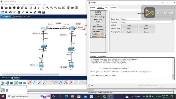
Task: Click the Power Cycle Devices button
Action: click(13, 78)
